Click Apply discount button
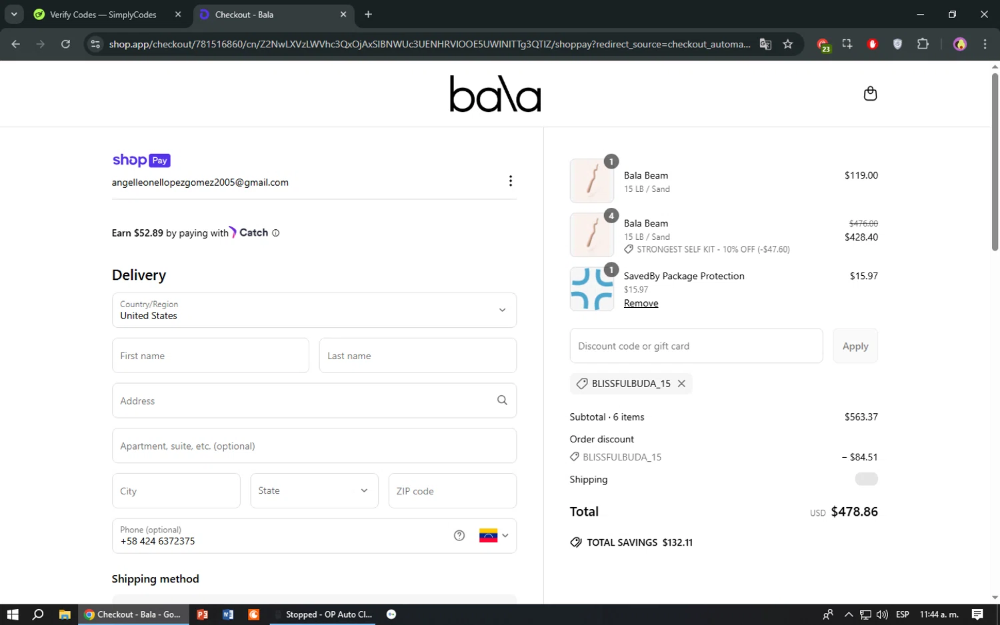 (x=855, y=346)
